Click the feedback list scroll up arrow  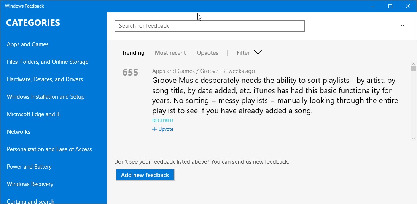coord(413,64)
